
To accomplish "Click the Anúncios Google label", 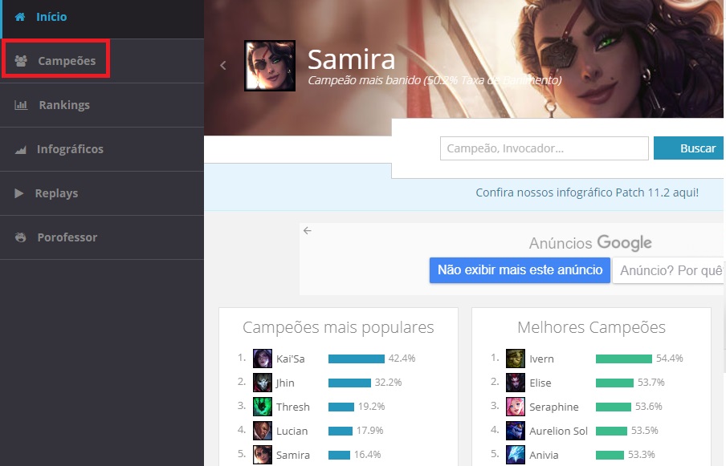I will 590,243.
